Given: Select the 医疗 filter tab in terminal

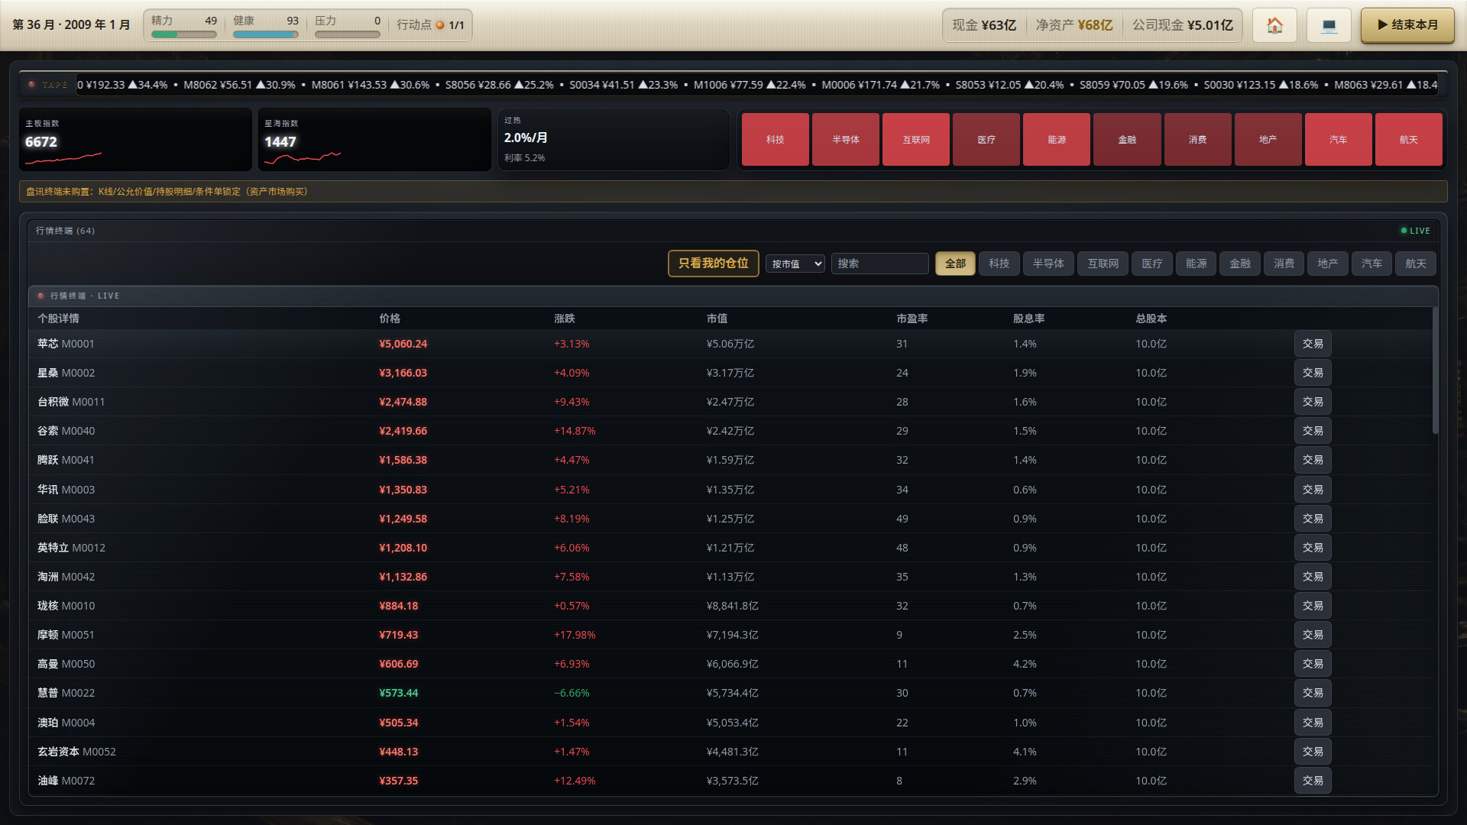Looking at the screenshot, I should pyautogui.click(x=1152, y=264).
